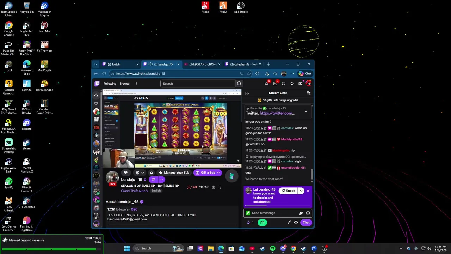451x254 pixels.
Task: Open the pinned Twitter link
Action: click(x=277, y=113)
